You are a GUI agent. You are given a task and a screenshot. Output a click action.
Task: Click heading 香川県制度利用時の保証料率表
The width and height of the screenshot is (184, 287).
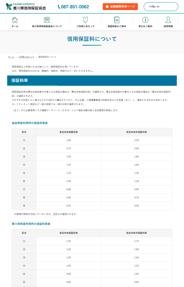tap(31, 224)
